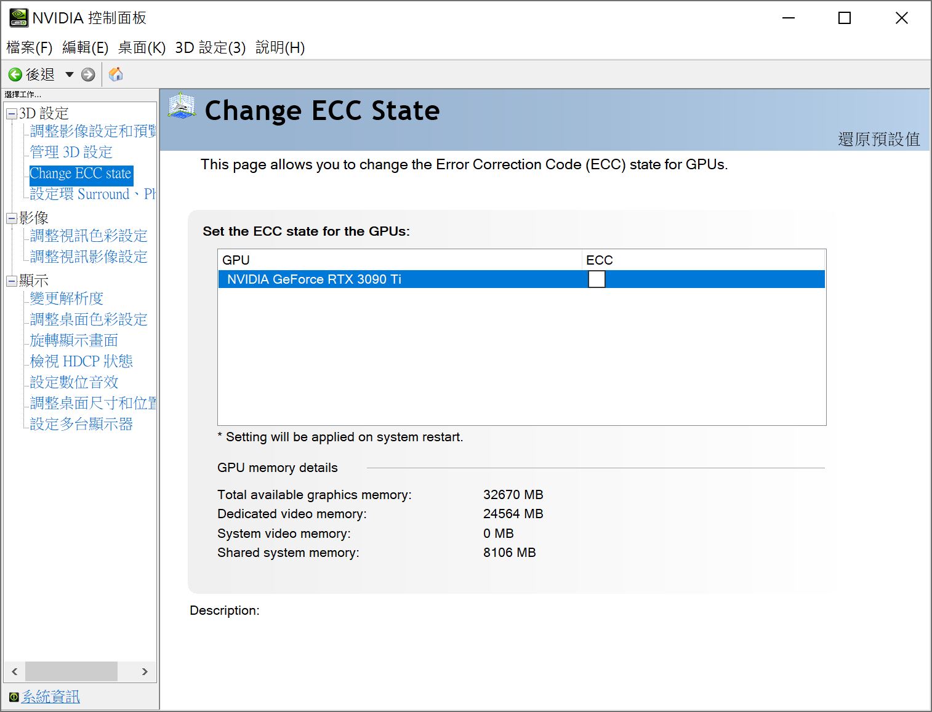Maximize the NVIDIA control panel window
The image size is (932, 712).
845,18
